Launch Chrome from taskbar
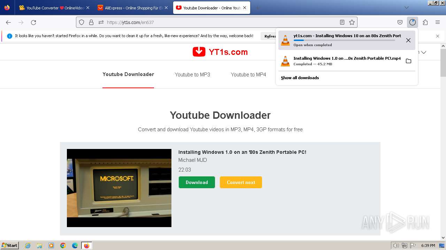 coord(63,245)
